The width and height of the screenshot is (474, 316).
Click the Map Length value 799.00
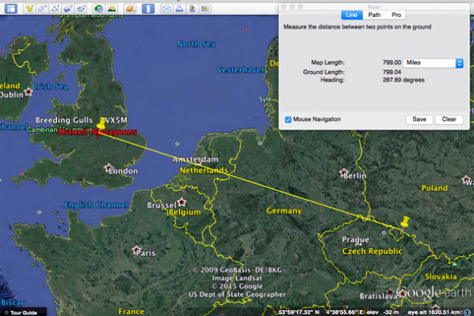pos(392,63)
